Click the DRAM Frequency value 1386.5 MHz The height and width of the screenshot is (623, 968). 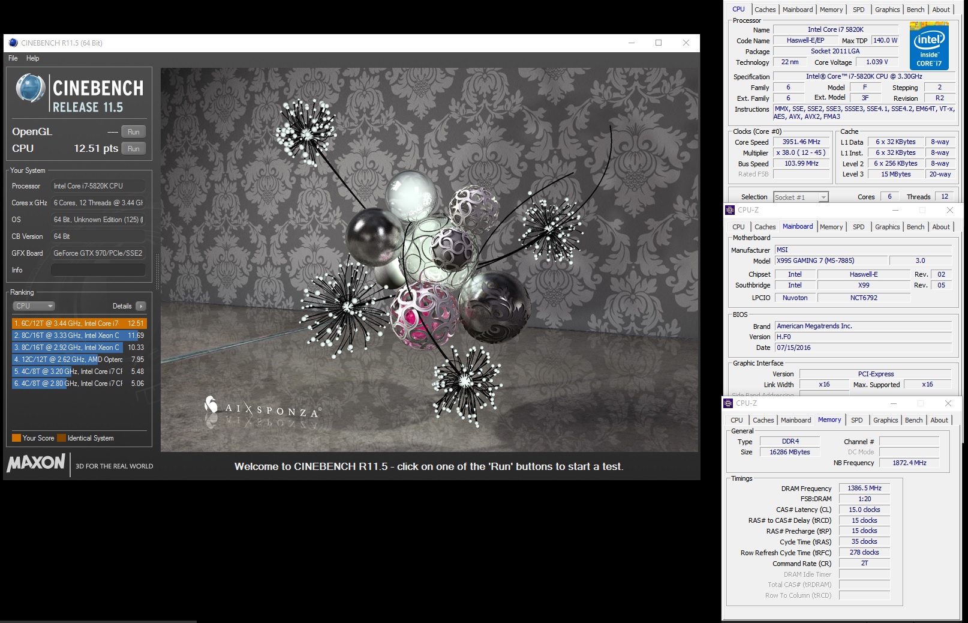coord(864,489)
